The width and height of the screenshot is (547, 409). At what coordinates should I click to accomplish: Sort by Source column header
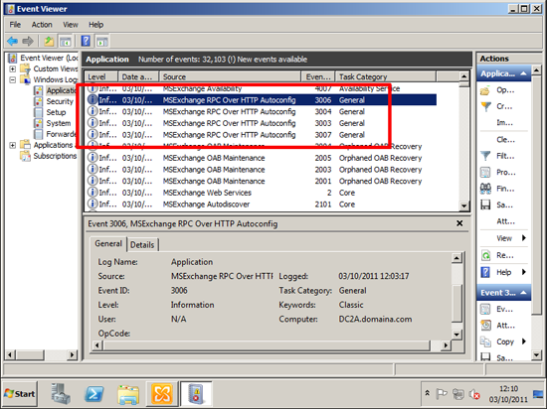point(231,76)
